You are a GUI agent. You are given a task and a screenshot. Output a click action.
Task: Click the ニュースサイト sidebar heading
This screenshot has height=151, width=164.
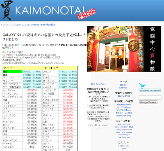[x=123, y=121]
